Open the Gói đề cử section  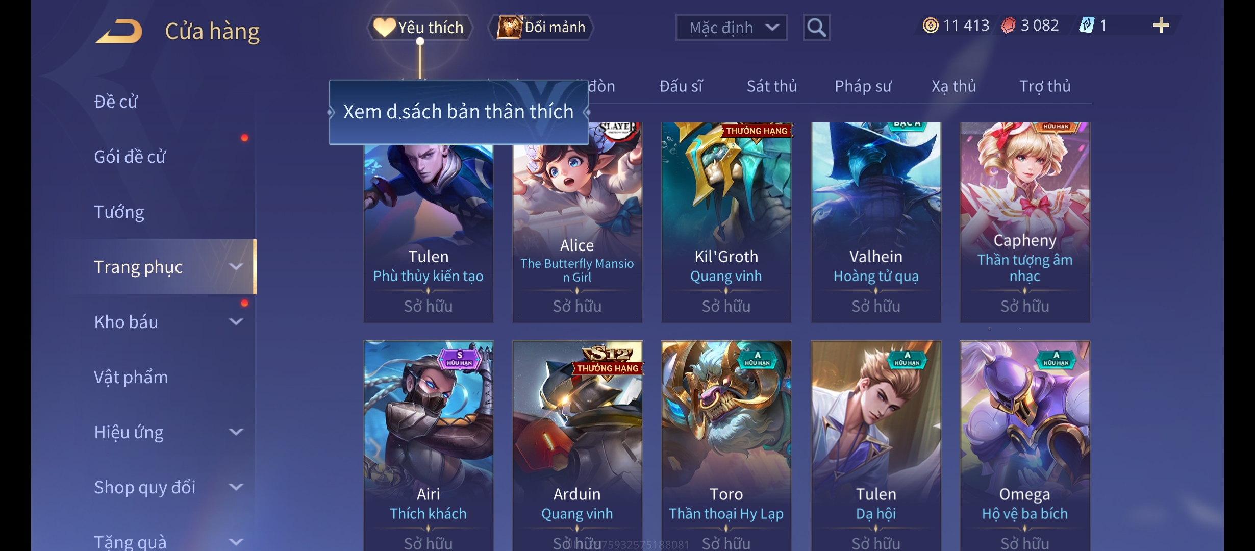point(130,156)
